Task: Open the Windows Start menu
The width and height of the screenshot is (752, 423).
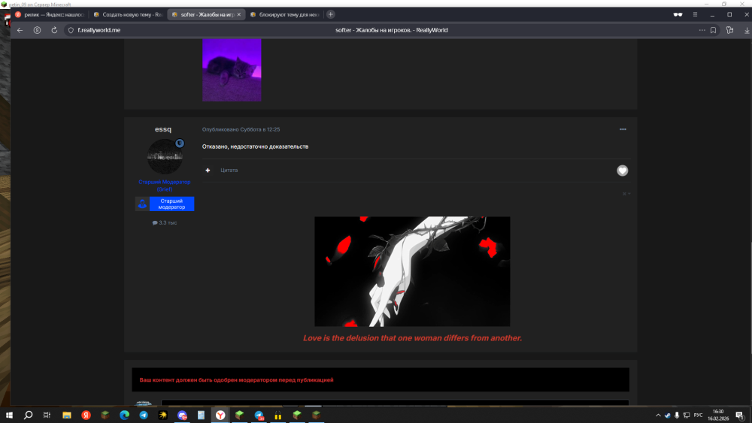Action: 8,415
